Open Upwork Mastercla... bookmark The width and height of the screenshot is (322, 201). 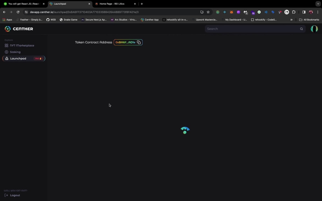pos(204,20)
